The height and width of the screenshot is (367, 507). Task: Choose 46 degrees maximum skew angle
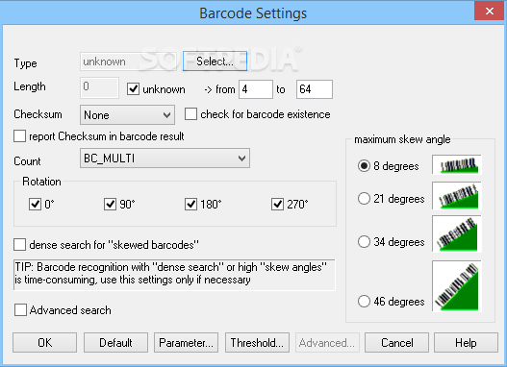(364, 301)
